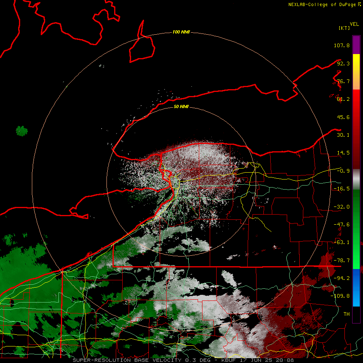Select the 45.6 velocity scale value
This screenshot has height=363, width=363.
[x=343, y=117]
